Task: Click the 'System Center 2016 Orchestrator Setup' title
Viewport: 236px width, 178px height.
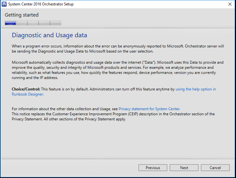Action: pos(41,4)
